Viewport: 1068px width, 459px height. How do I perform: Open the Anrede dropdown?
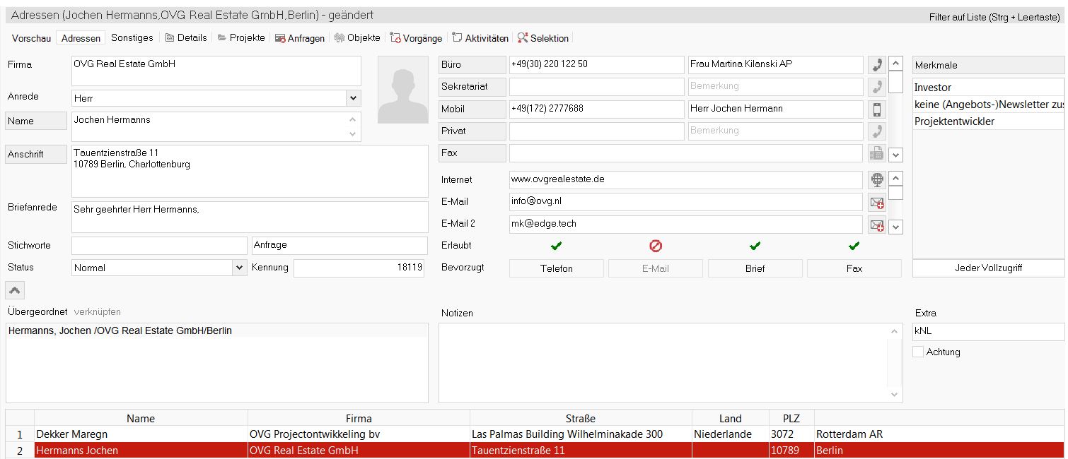point(353,98)
